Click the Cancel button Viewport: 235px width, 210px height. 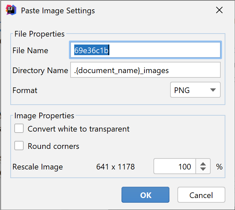pos(201,195)
